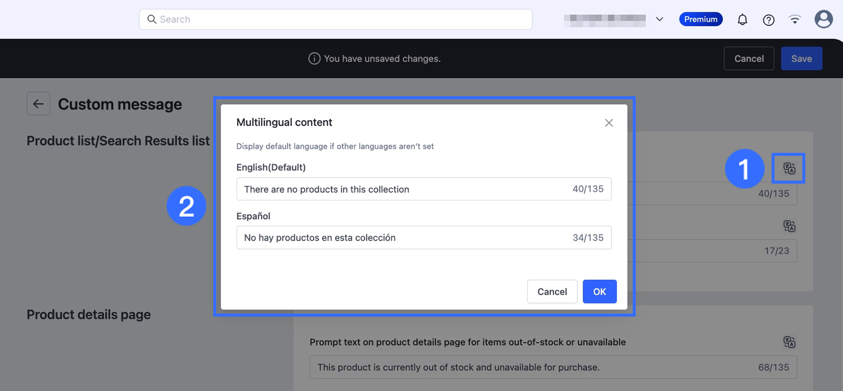843x391 pixels.
Task: Open translation for the 17/23 field
Action: pyautogui.click(x=789, y=226)
